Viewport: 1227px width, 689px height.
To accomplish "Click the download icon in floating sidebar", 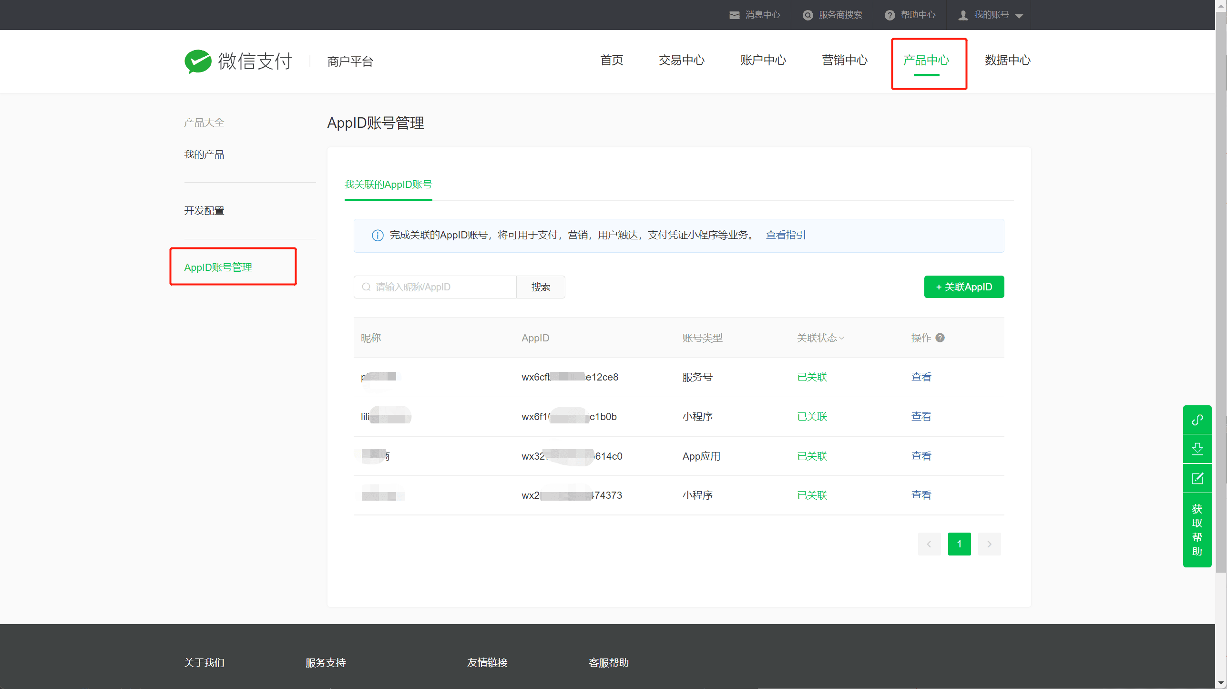I will click(x=1197, y=449).
